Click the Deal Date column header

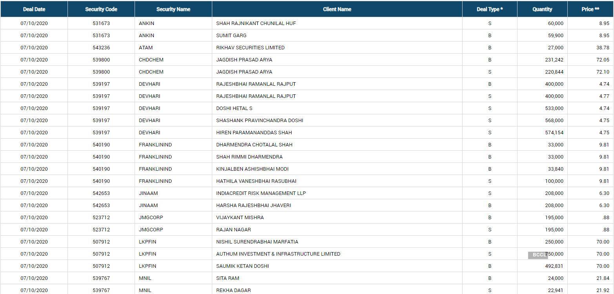pos(34,9)
